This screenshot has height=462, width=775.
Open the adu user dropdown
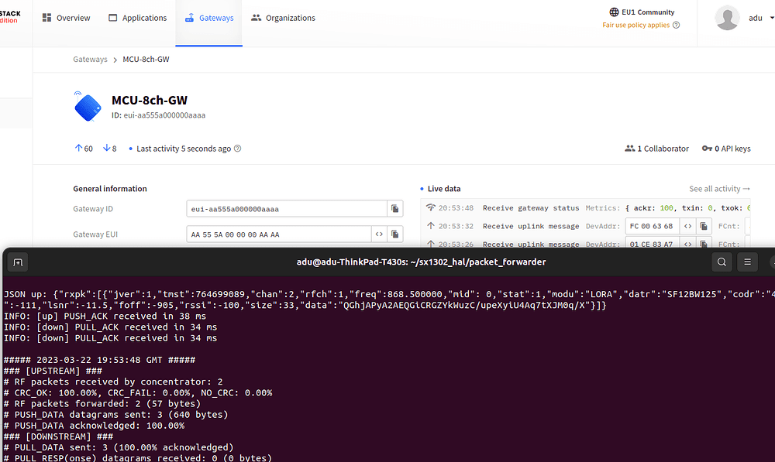761,18
